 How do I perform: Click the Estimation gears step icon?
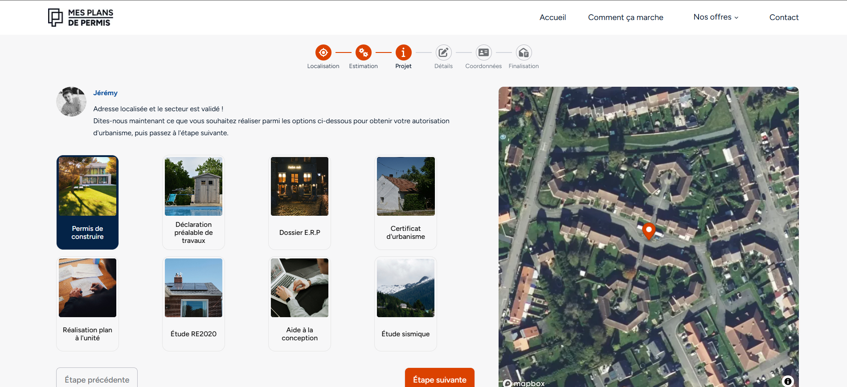363,52
